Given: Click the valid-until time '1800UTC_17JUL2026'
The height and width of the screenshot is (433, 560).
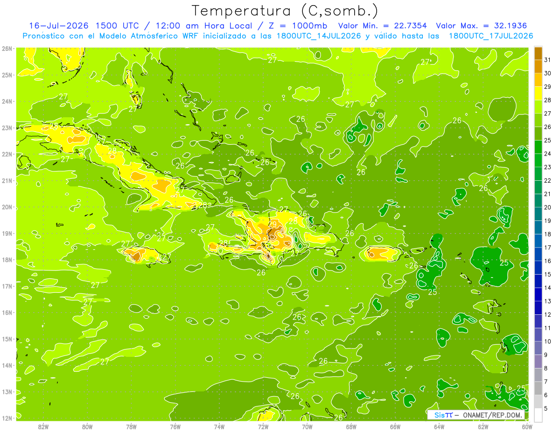Looking at the screenshot, I should [490, 36].
